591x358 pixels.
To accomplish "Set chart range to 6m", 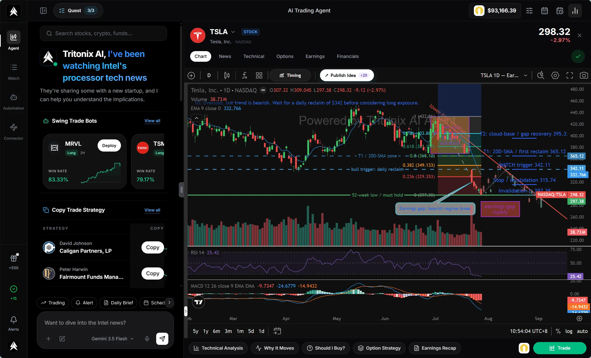I will [216, 331].
